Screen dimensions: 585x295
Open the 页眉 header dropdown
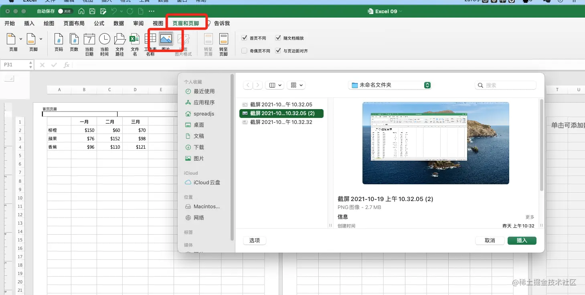coord(21,39)
